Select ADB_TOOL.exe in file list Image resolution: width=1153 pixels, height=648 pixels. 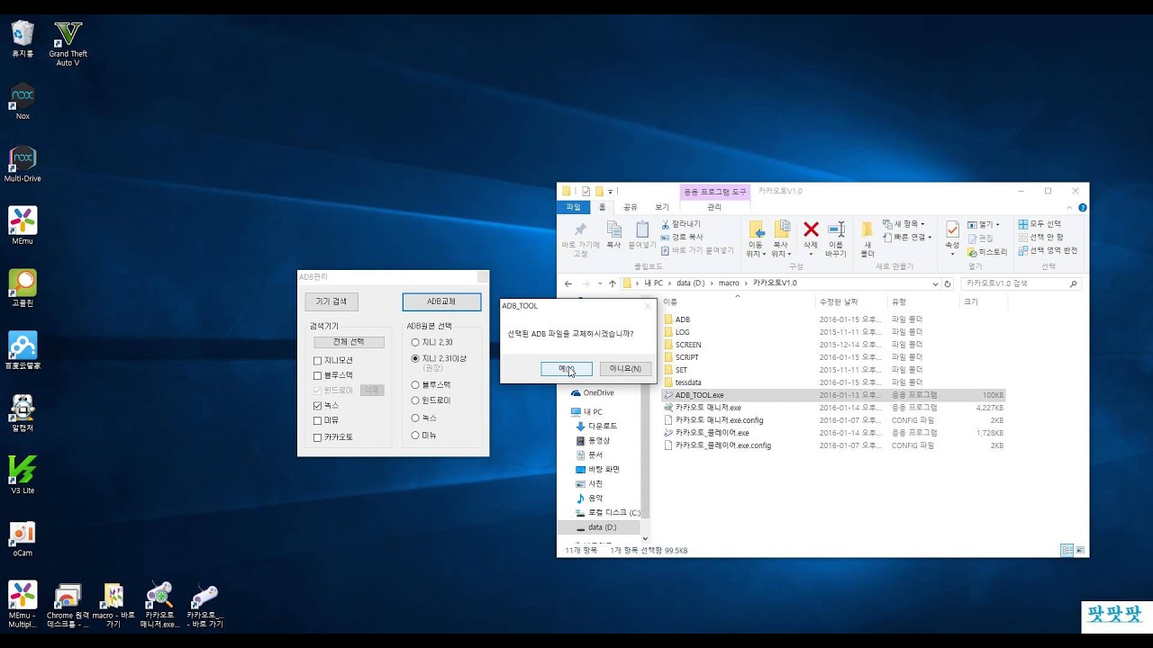tap(832, 395)
